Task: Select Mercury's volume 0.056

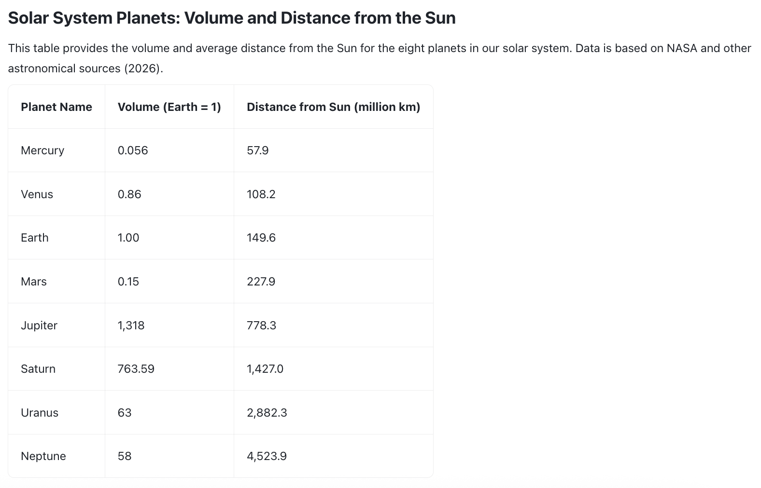Action: coord(133,150)
